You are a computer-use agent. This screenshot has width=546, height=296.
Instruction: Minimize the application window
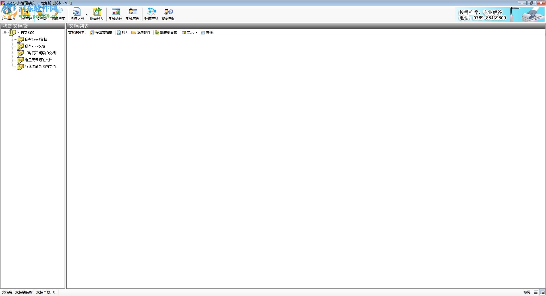[x=522, y=3]
